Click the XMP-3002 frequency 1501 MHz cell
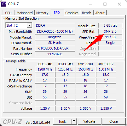This screenshot has height=126, width=127. [x=106, y=69]
